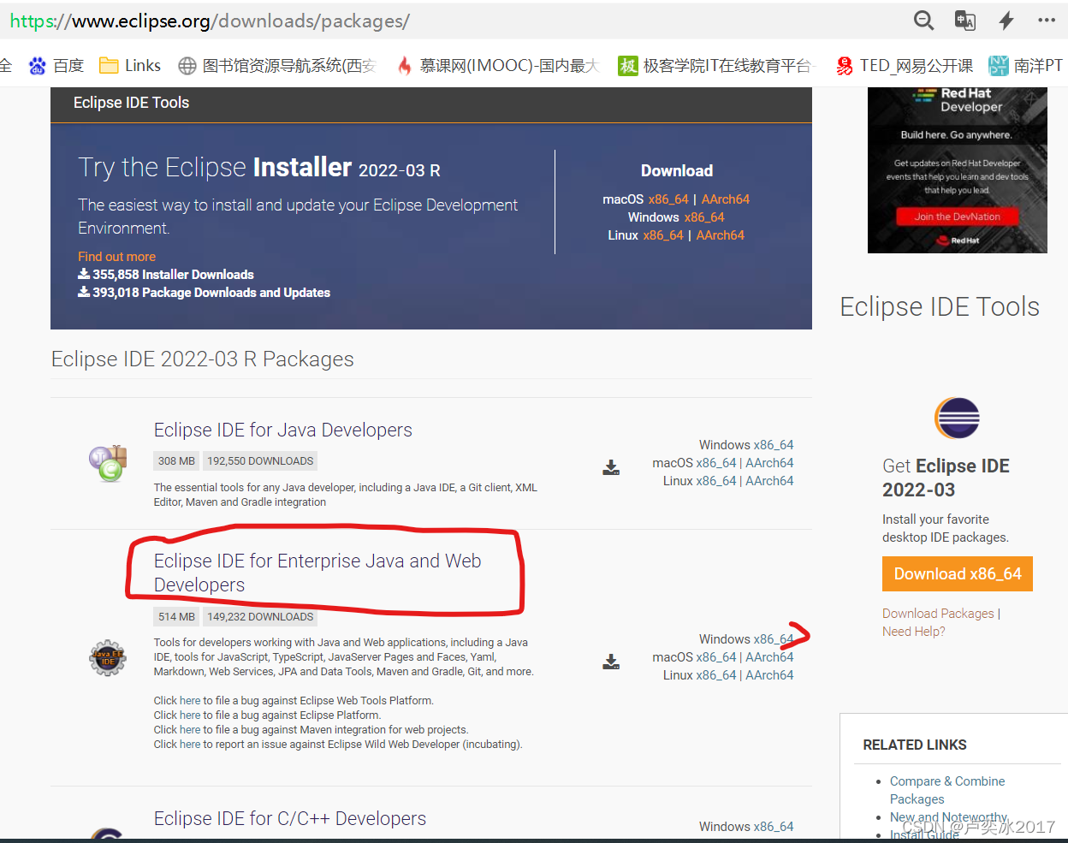Viewport: 1068px width, 843px height.
Task: Java Developers package: Linux x86_64 link
Action: pyautogui.click(x=716, y=481)
